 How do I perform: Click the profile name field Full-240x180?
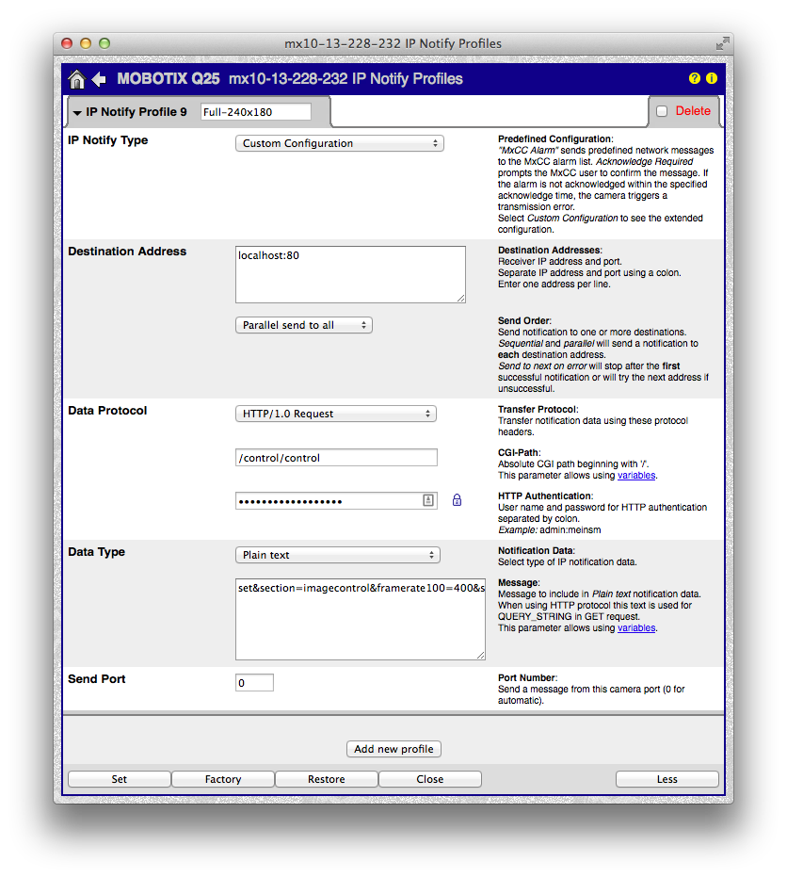click(x=256, y=112)
